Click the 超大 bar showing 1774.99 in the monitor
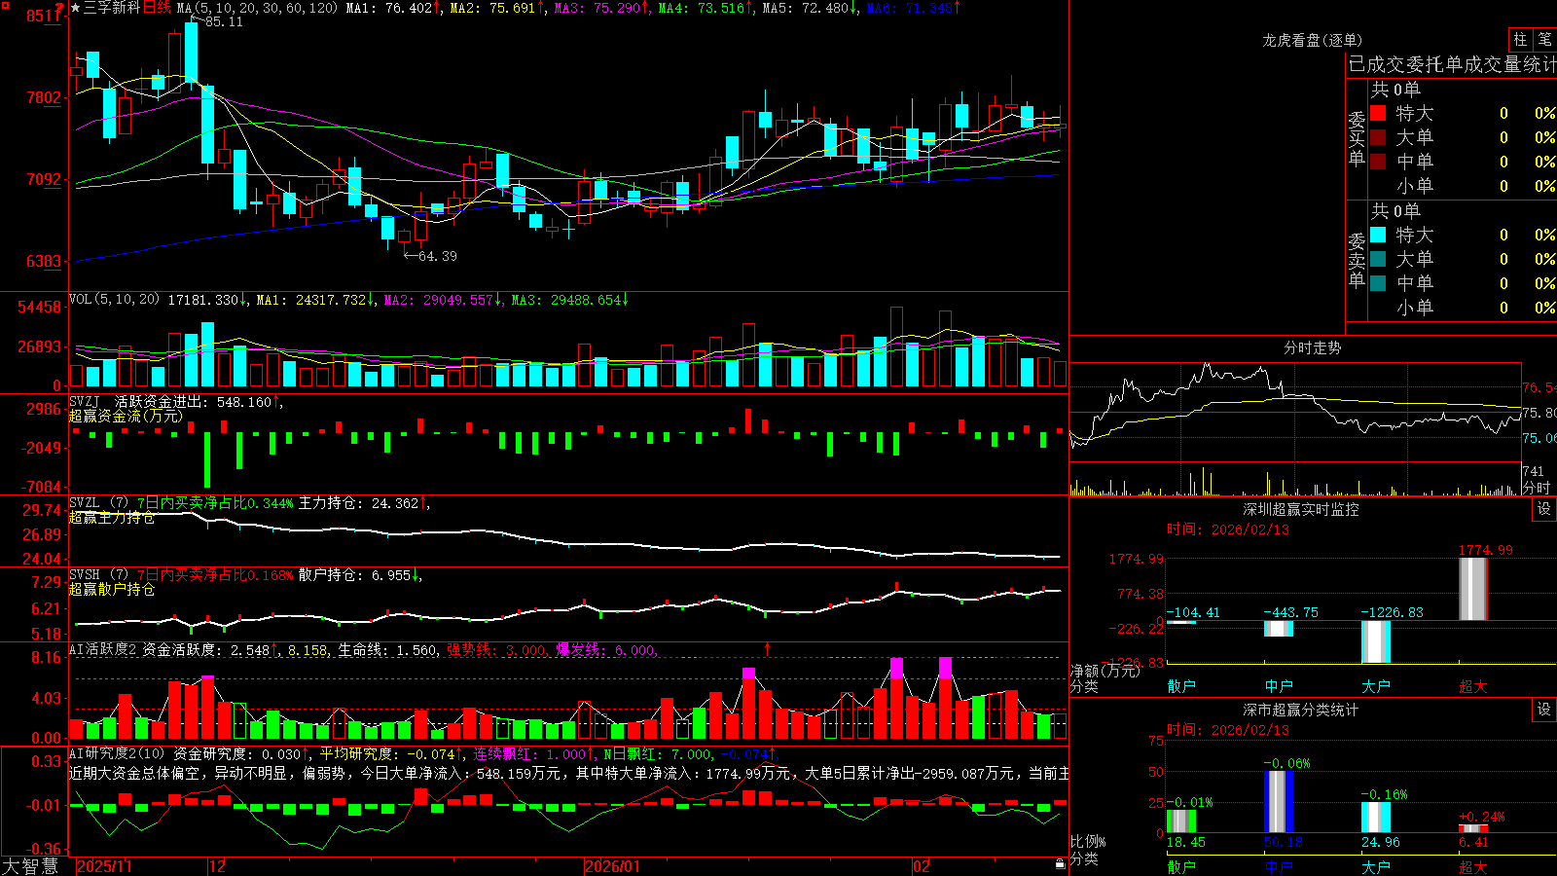 1473,588
